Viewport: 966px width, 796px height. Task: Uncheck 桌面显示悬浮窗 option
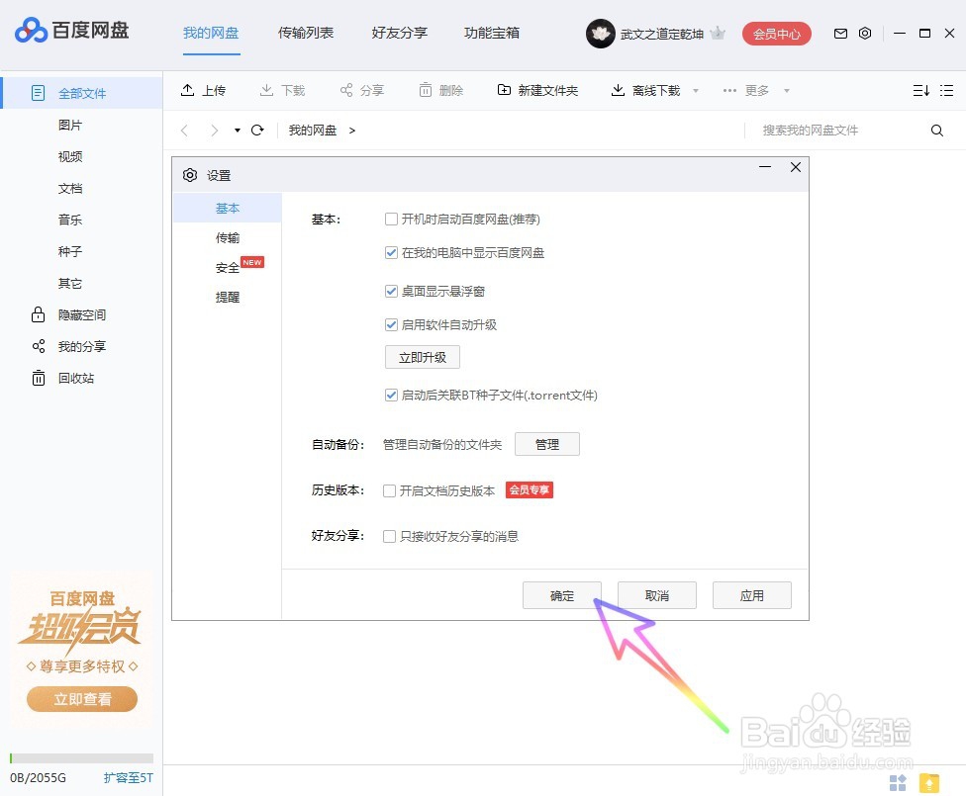[392, 291]
